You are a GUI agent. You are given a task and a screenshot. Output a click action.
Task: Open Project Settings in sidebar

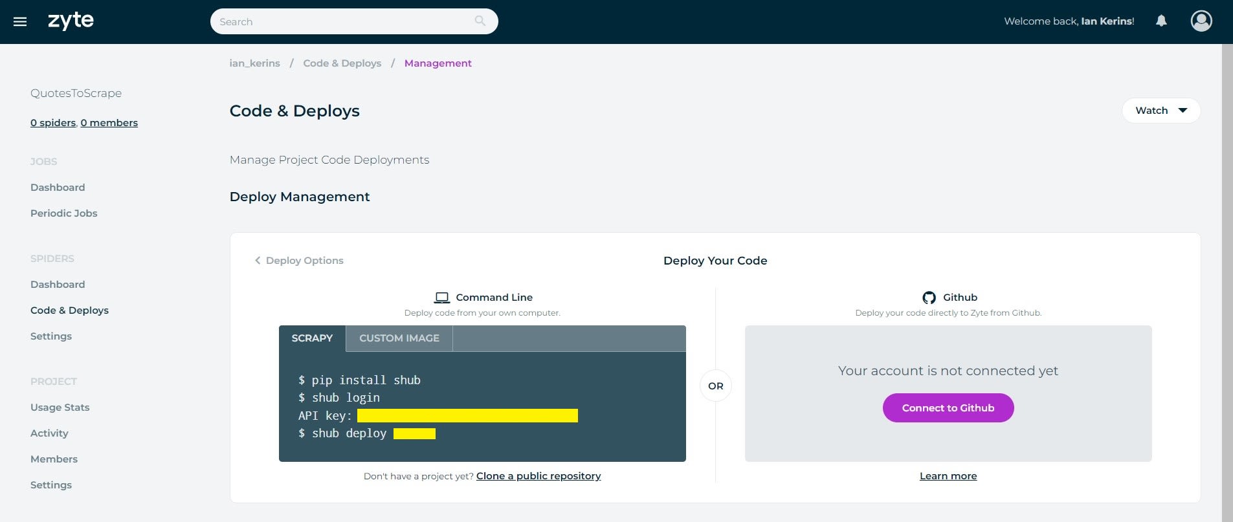pyautogui.click(x=51, y=485)
